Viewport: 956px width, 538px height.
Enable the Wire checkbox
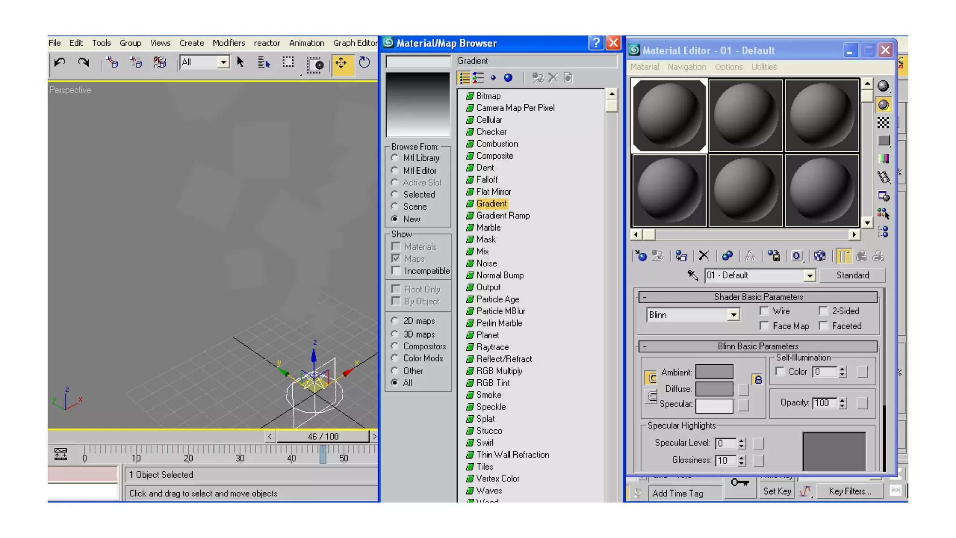tap(764, 311)
